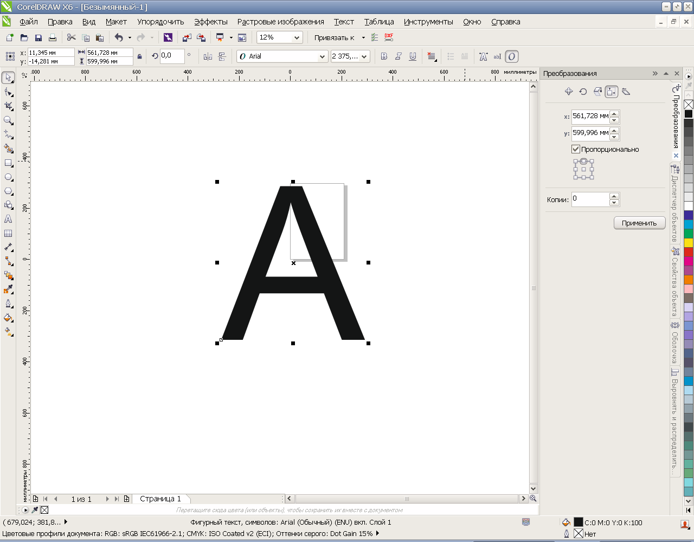Select the Страница 1 page tab
This screenshot has height=542, width=694.
[x=160, y=499]
